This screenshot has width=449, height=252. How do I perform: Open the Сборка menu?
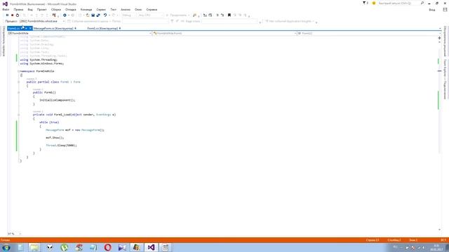coord(56,9)
